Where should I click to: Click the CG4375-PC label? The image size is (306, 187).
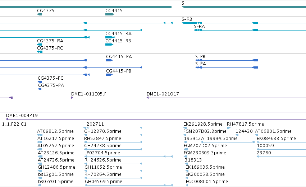[51, 78]
